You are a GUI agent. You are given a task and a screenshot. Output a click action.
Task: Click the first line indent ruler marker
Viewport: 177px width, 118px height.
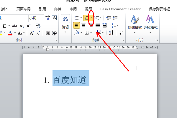[x=43, y=46]
